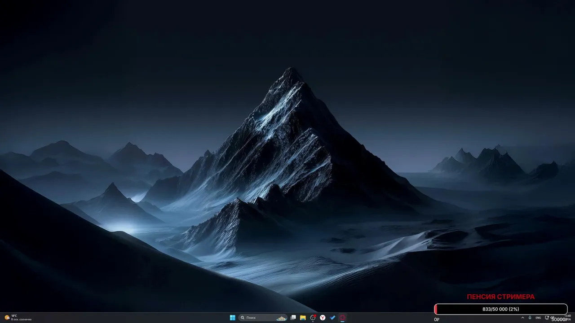The width and height of the screenshot is (575, 323).
Task: Click the microphone icon in the system tray
Action: coord(530,318)
